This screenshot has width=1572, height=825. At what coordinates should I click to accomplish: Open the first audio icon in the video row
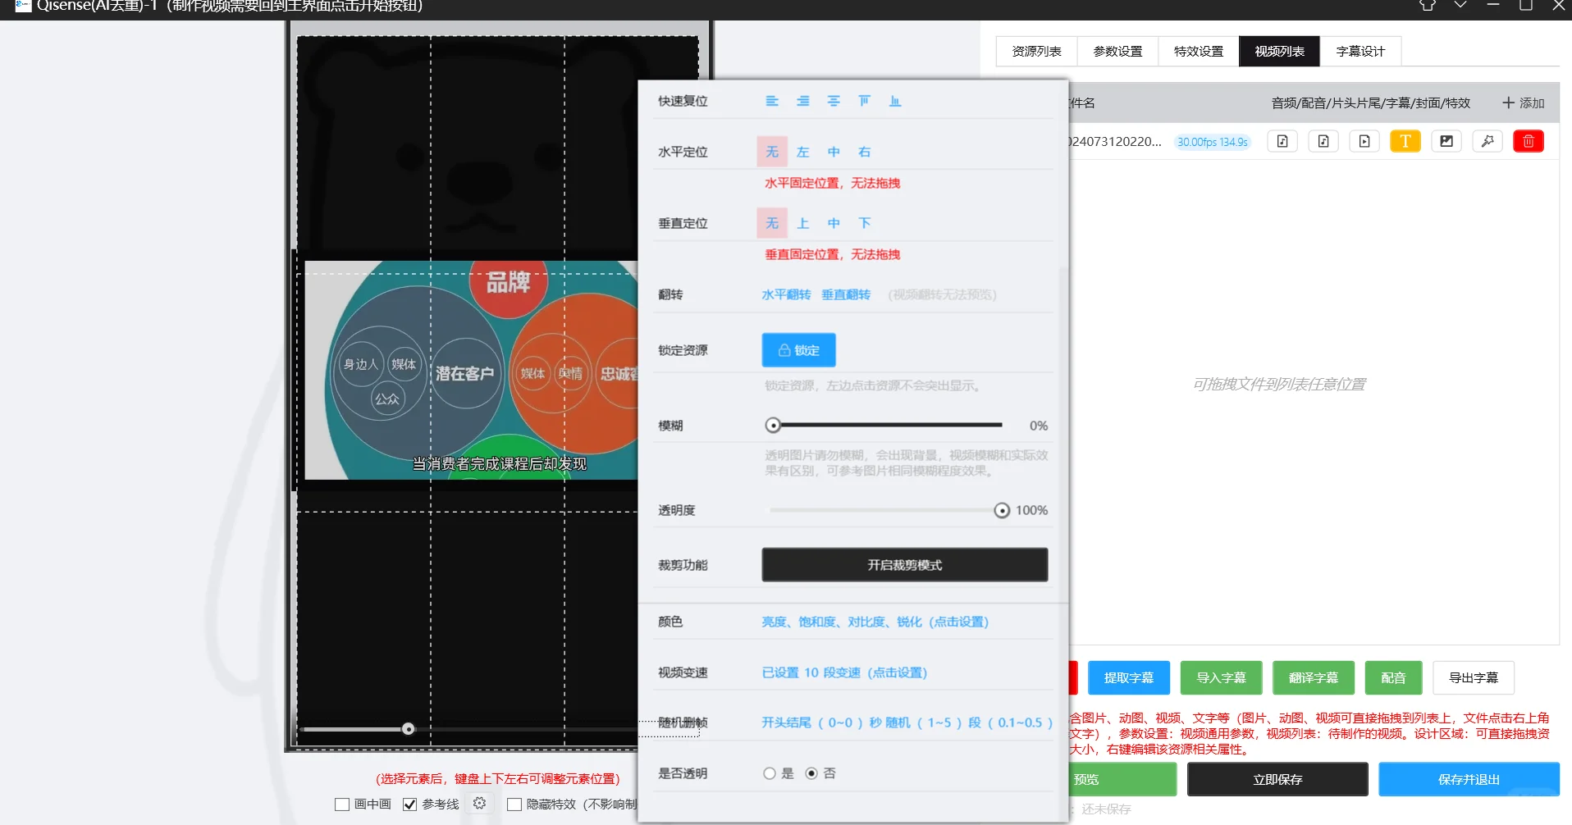coord(1282,141)
